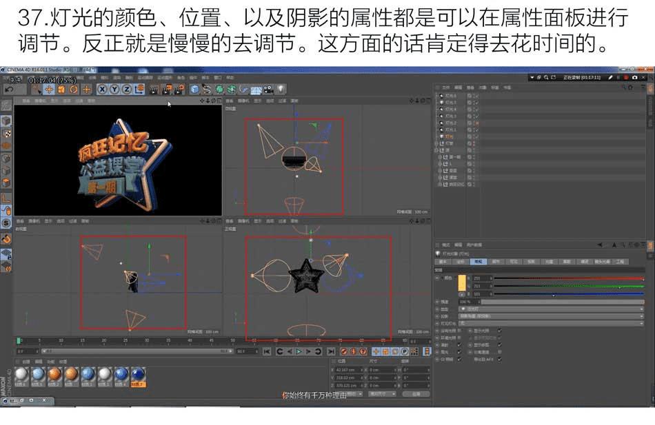Open the object manager search icon
Viewport: 655px width, 425px height.
(624, 87)
